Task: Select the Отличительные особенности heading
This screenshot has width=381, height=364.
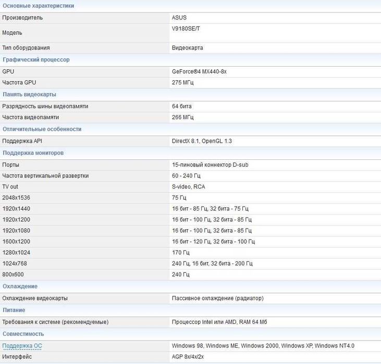Action: [x=42, y=129]
